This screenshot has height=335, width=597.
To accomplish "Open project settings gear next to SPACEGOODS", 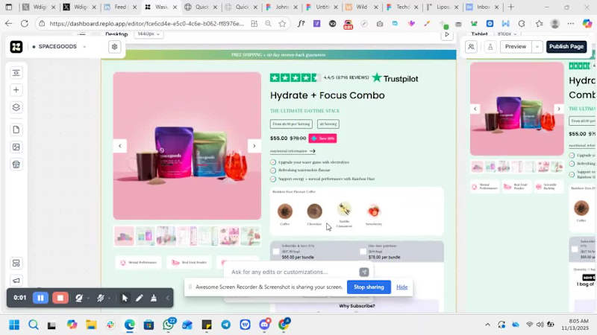I will [115, 47].
